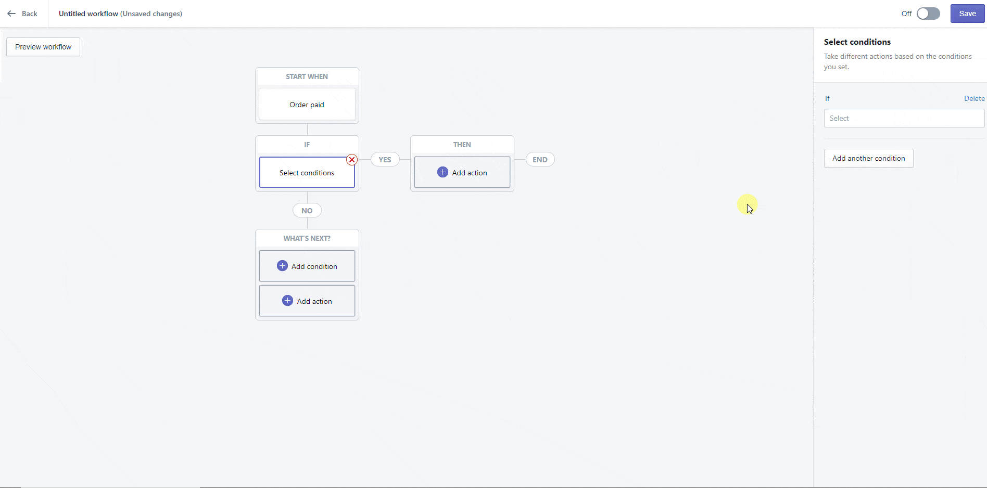Go back using the back arrow icon

tap(11, 14)
